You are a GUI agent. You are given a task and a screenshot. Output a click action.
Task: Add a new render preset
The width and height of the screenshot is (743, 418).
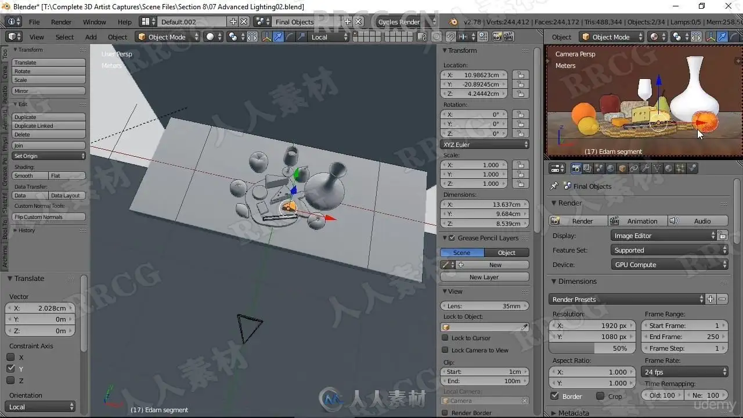click(710, 299)
